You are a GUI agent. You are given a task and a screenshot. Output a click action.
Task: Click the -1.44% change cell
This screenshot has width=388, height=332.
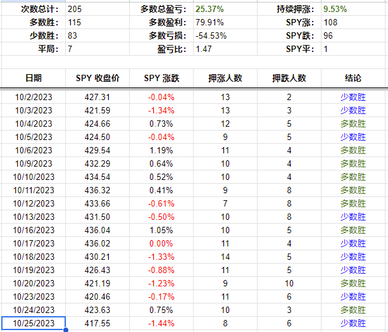(161, 324)
